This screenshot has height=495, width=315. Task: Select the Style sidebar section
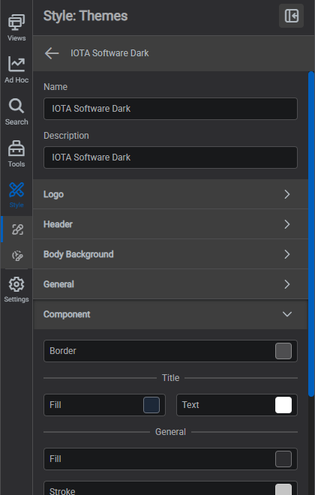pyautogui.click(x=16, y=195)
